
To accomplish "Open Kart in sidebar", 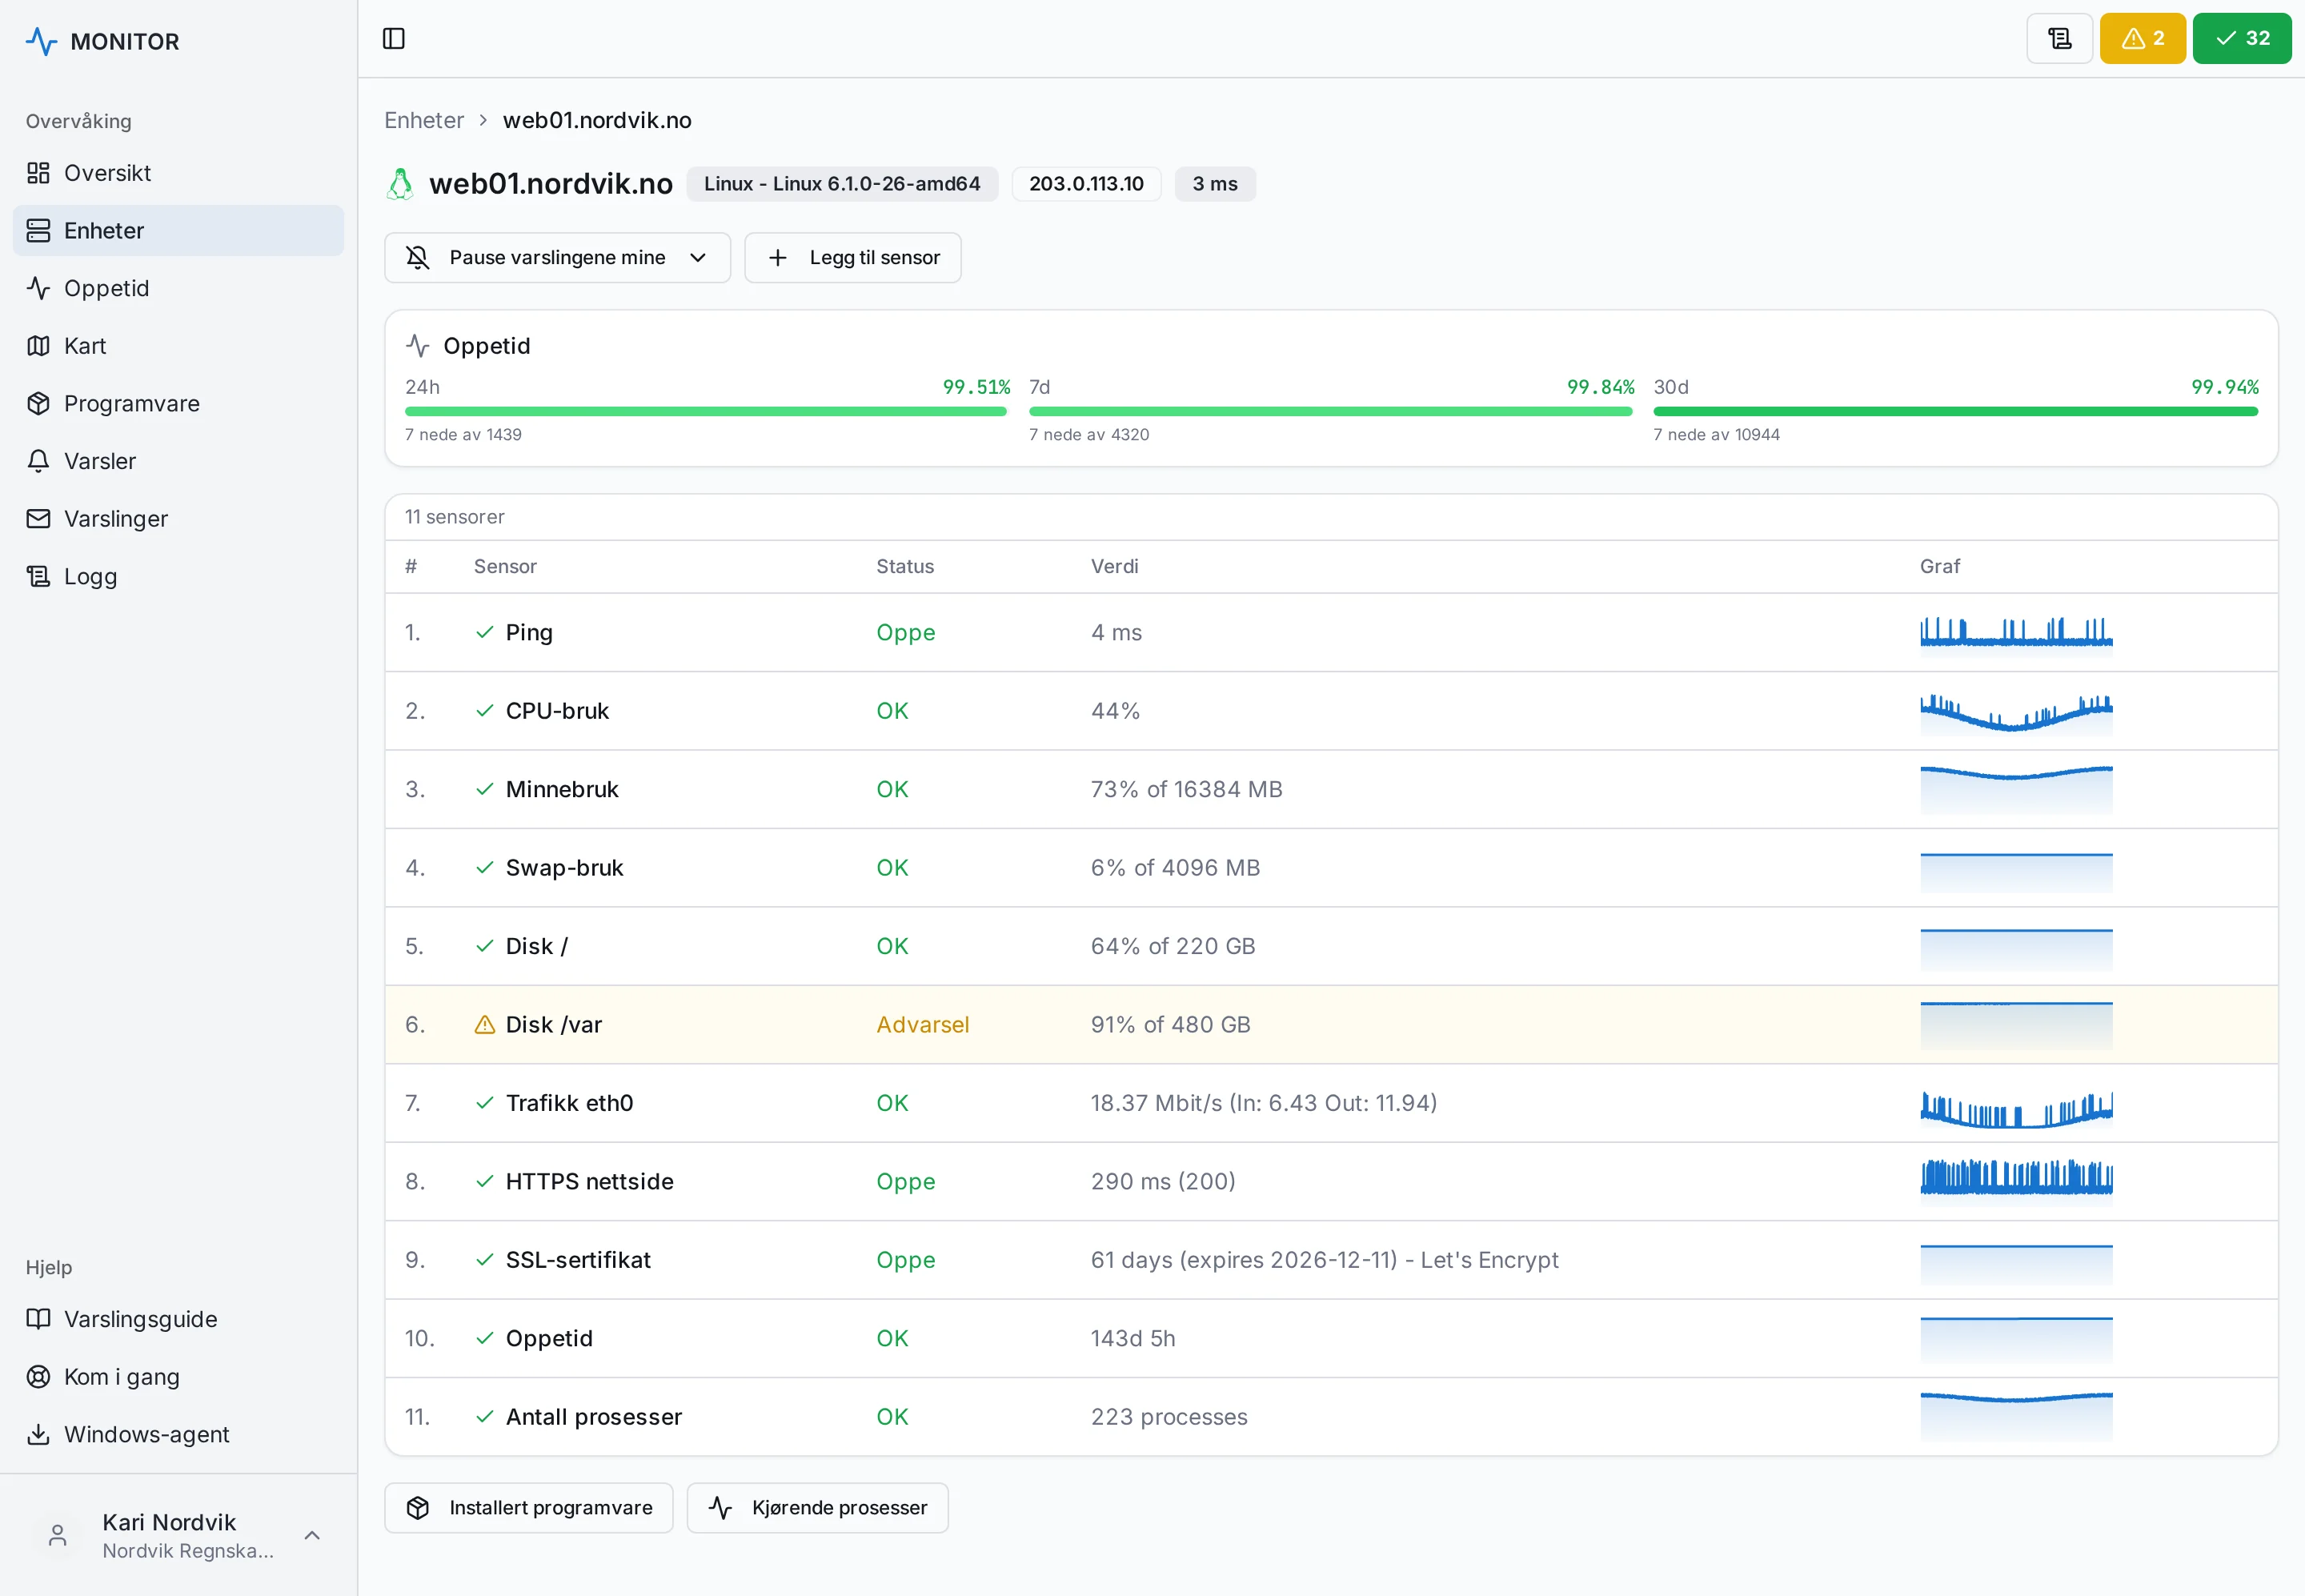I will click(x=178, y=346).
